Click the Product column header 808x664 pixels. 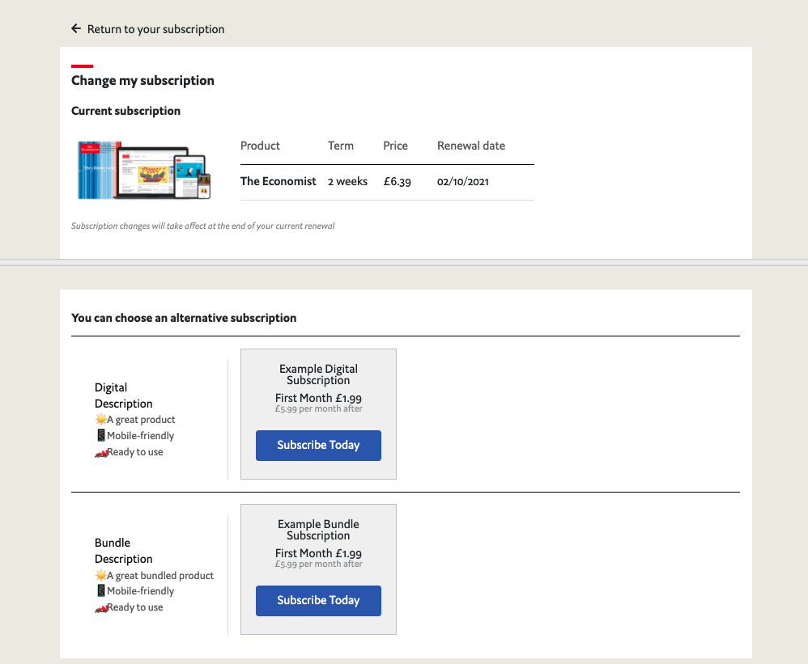pos(260,146)
